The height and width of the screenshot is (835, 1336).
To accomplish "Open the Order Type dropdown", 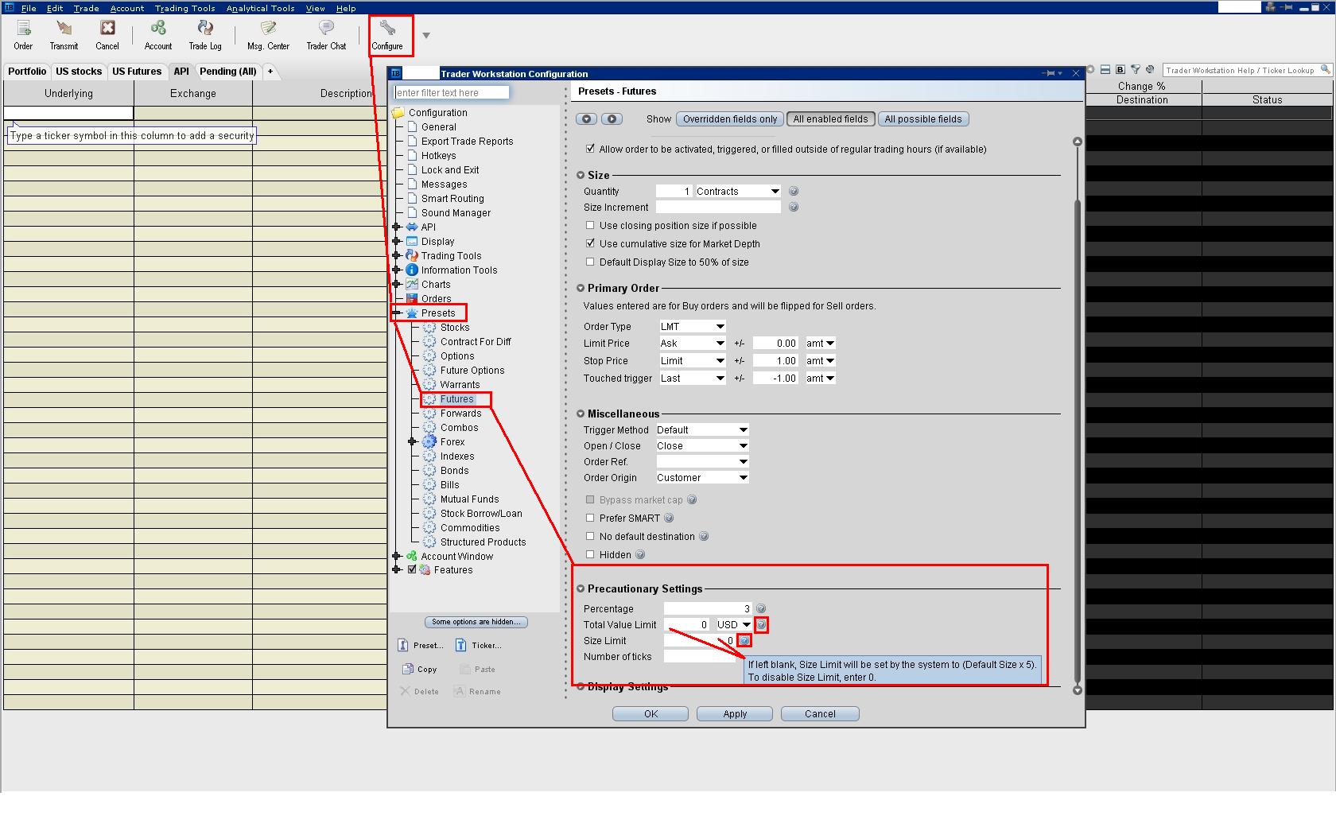I will tap(692, 327).
